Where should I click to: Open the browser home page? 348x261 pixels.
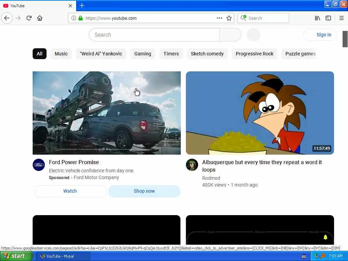pos(40,18)
